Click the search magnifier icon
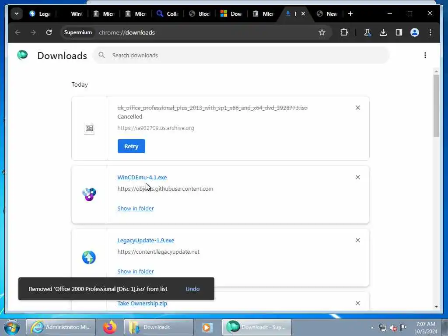 (101, 55)
